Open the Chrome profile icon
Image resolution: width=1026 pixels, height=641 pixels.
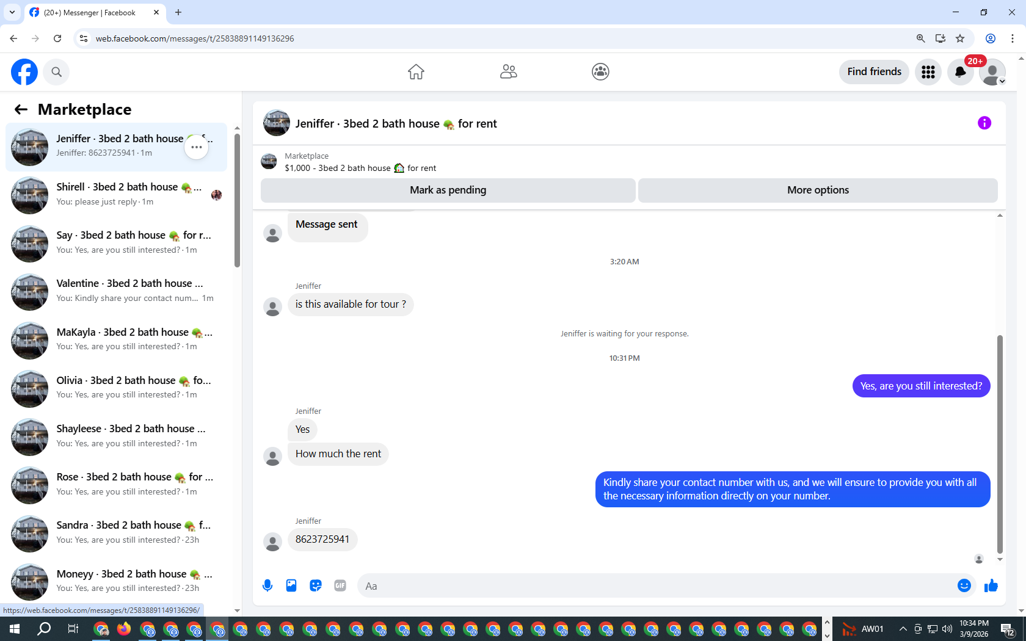click(x=991, y=38)
